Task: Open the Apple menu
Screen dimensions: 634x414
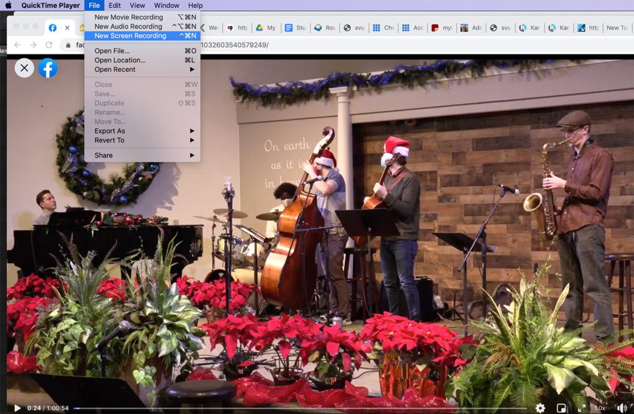Action: [x=8, y=5]
